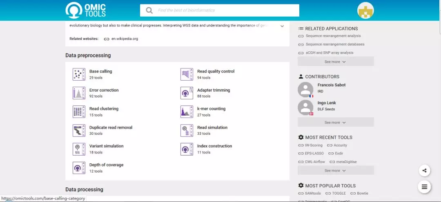Open the k-mer counting link
The height and width of the screenshot is (202, 441).
coord(211,109)
